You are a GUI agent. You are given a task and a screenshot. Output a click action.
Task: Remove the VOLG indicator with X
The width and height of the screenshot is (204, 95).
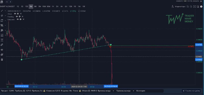(x=21, y=14)
